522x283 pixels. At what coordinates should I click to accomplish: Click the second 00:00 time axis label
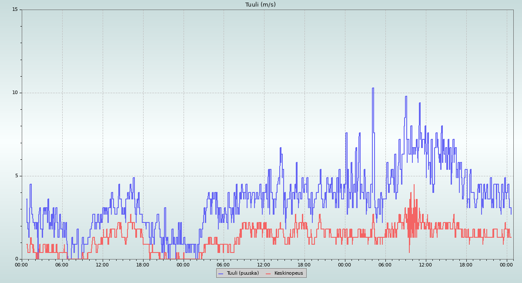183,264
